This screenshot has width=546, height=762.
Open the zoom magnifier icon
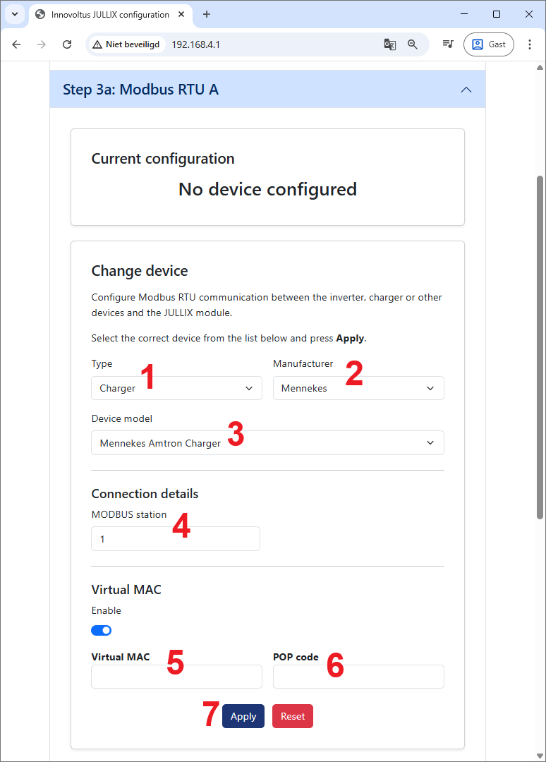[413, 44]
